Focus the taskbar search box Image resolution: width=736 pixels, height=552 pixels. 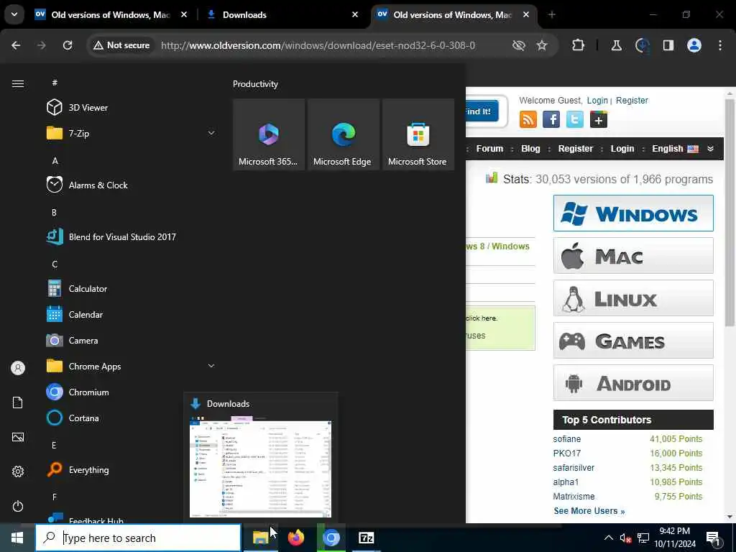point(138,538)
